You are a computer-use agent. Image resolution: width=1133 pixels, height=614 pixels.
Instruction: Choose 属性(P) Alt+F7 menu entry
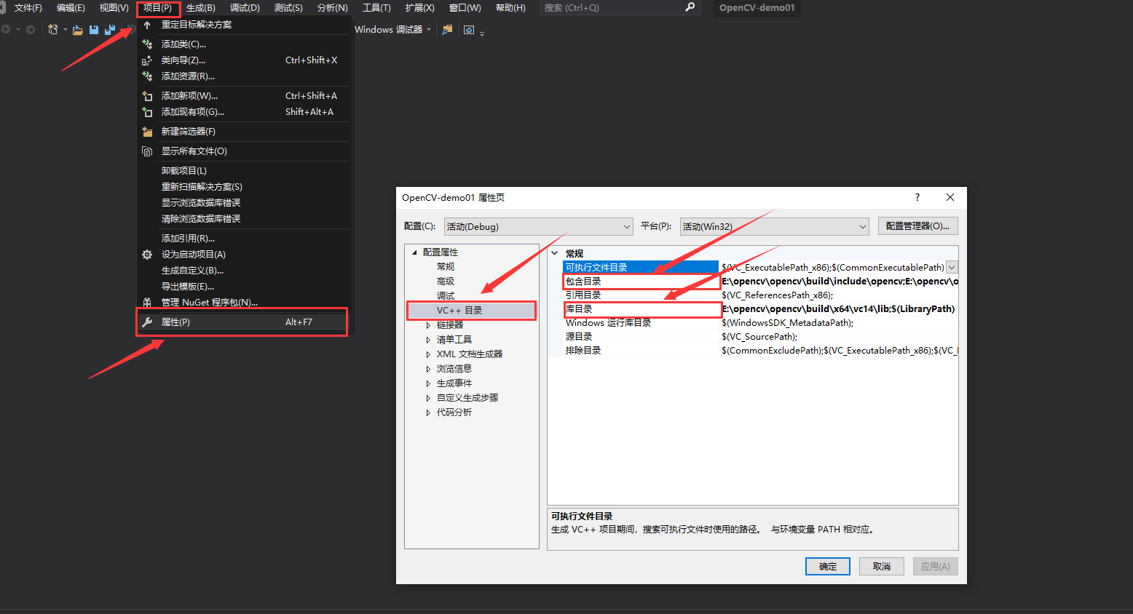[x=244, y=322]
